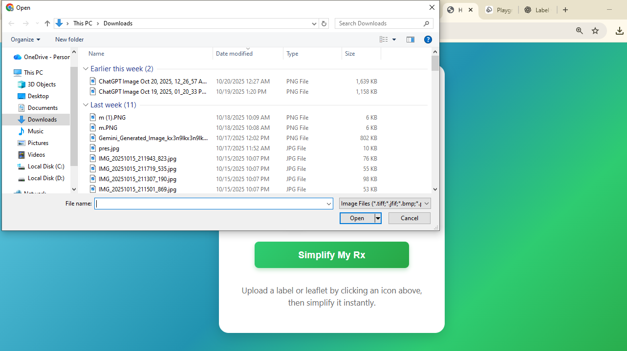Select OneDrive - Personal in navigation pane

tap(42, 57)
